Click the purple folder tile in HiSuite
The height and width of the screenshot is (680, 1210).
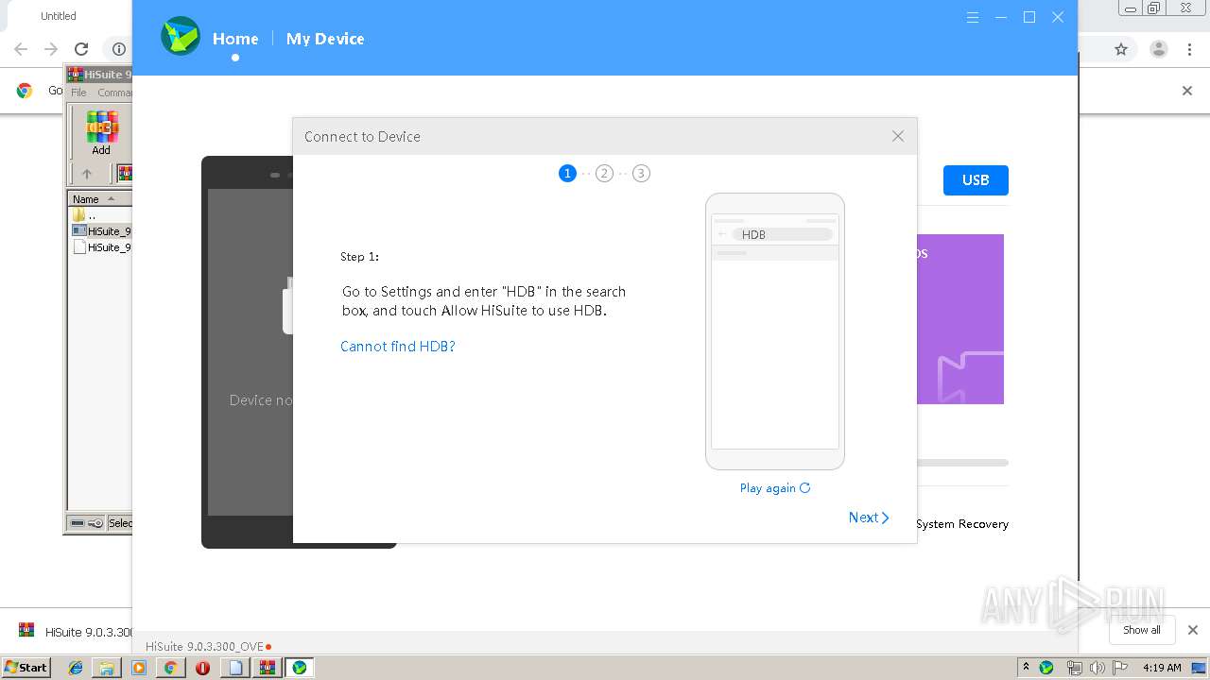point(959,319)
